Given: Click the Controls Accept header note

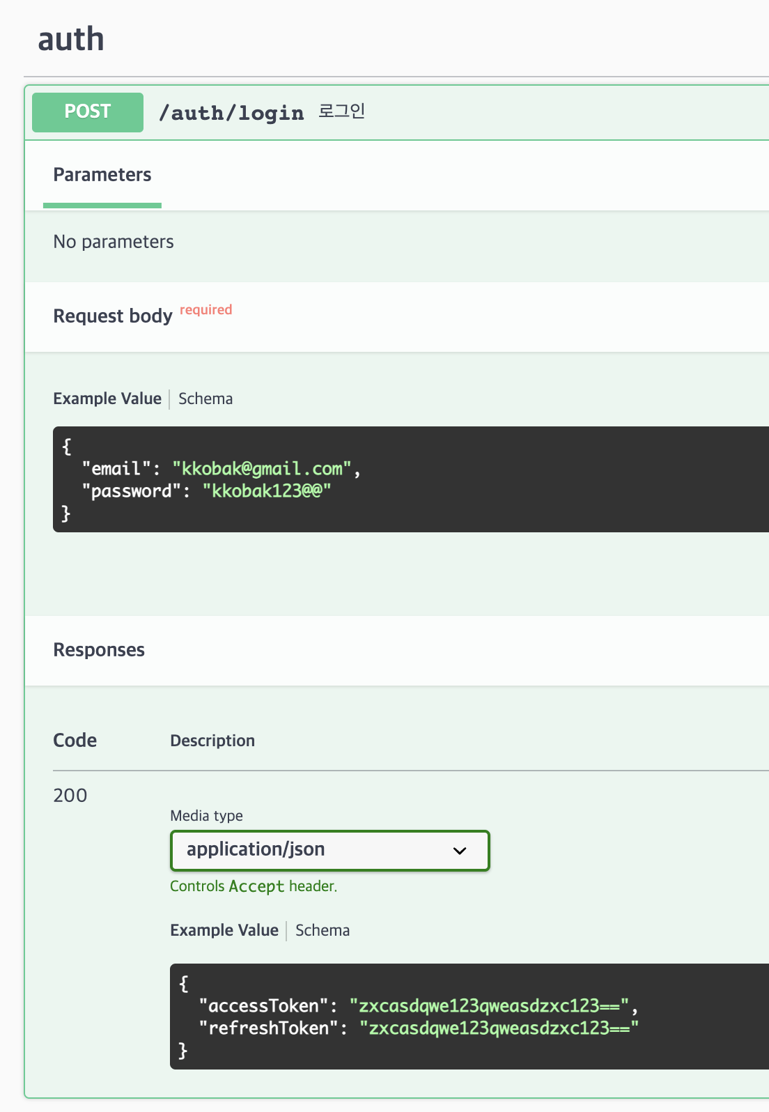Looking at the screenshot, I should tap(254, 886).
